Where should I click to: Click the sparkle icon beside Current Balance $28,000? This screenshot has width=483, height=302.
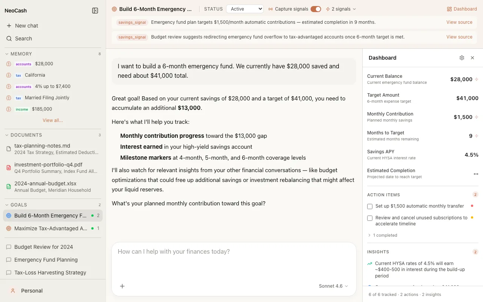[x=477, y=79]
